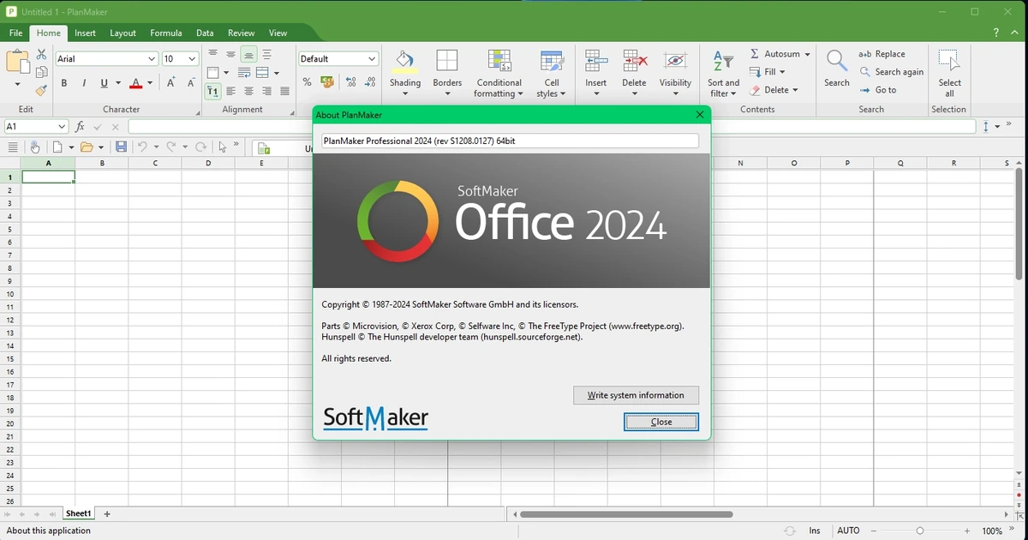Toggle bottom vertical alignment button
Viewport: 1028px width, 540px height.
[249, 54]
